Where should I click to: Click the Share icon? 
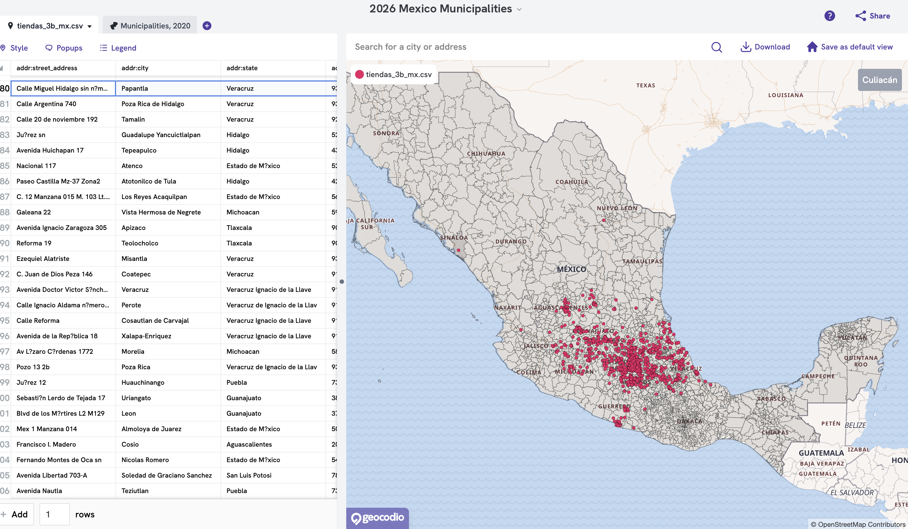coord(860,16)
